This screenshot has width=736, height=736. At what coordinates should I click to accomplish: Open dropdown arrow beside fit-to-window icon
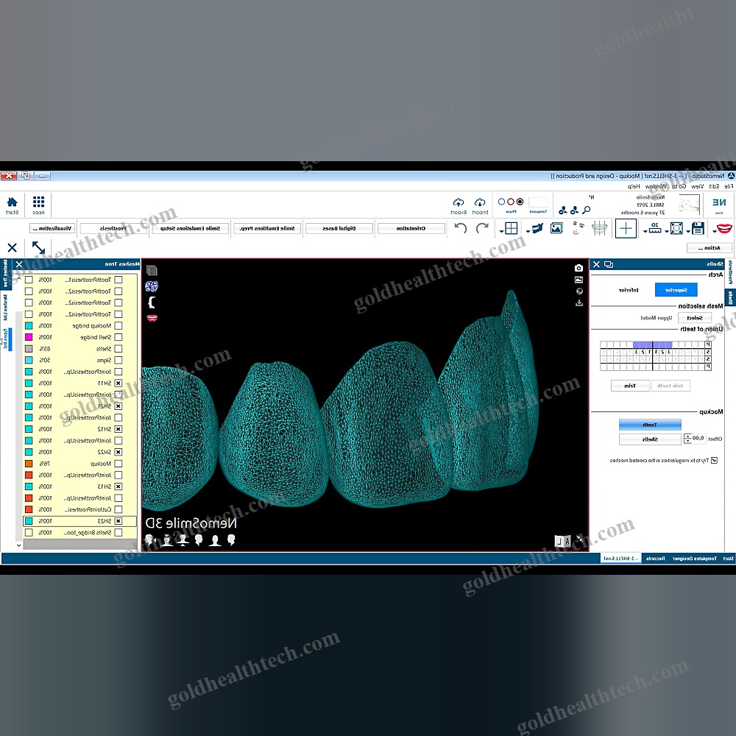[x=667, y=231]
